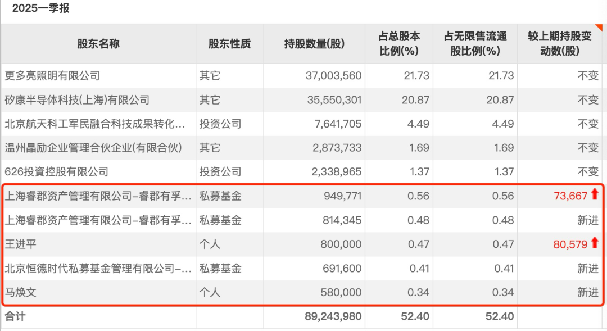
Task: Open shareholder 矽康半导体科技(上海)有限公司
Action: click(x=77, y=100)
